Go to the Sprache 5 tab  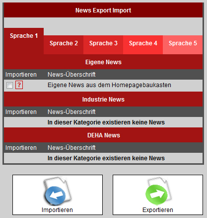point(183,43)
